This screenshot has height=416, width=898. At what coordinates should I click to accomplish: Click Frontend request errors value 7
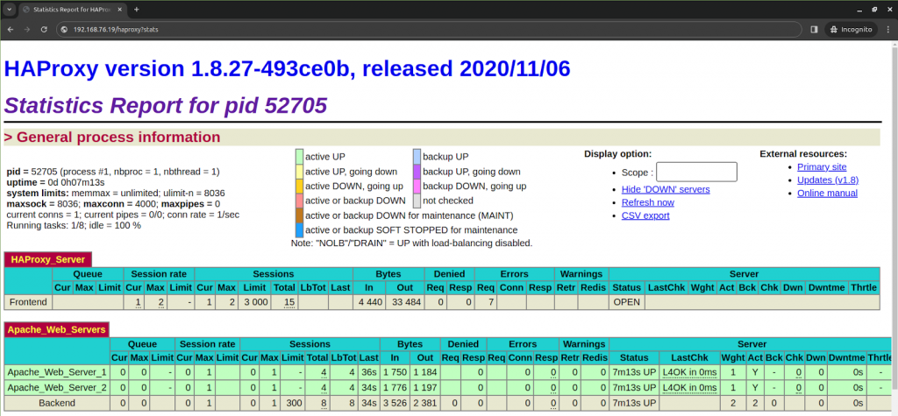pyautogui.click(x=491, y=302)
